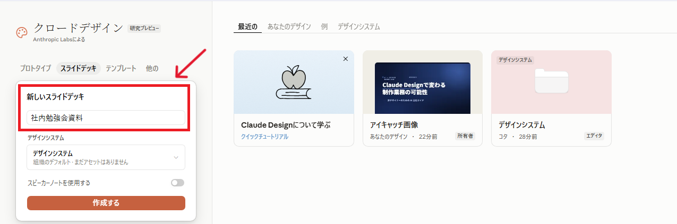The image size is (677, 224).
Task: Open the 例 tab
Action: (x=324, y=26)
